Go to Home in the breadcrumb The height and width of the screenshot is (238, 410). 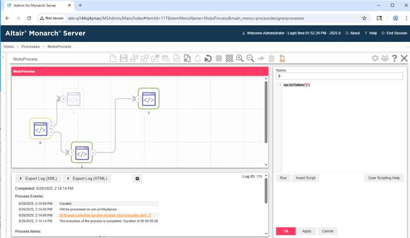click(9, 47)
